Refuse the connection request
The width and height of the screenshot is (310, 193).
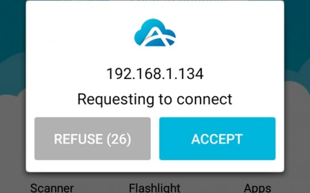(x=93, y=139)
